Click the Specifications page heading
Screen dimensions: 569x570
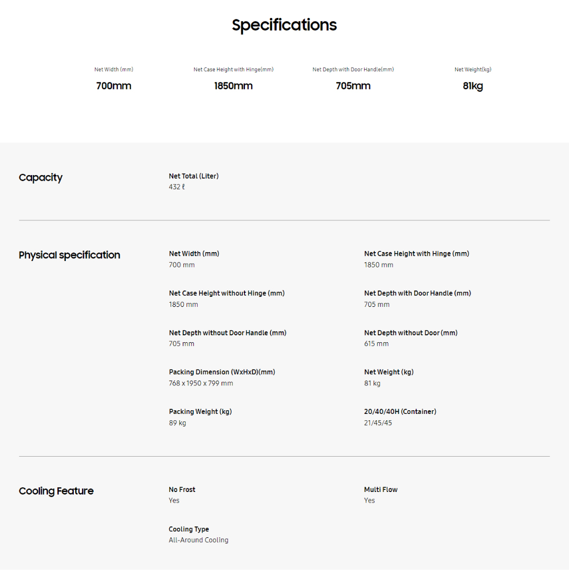[x=284, y=25]
